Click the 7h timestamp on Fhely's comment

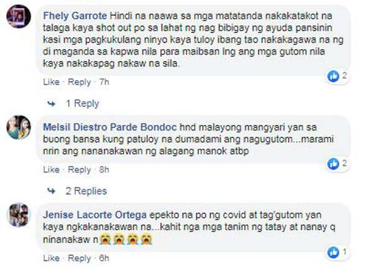(x=104, y=82)
